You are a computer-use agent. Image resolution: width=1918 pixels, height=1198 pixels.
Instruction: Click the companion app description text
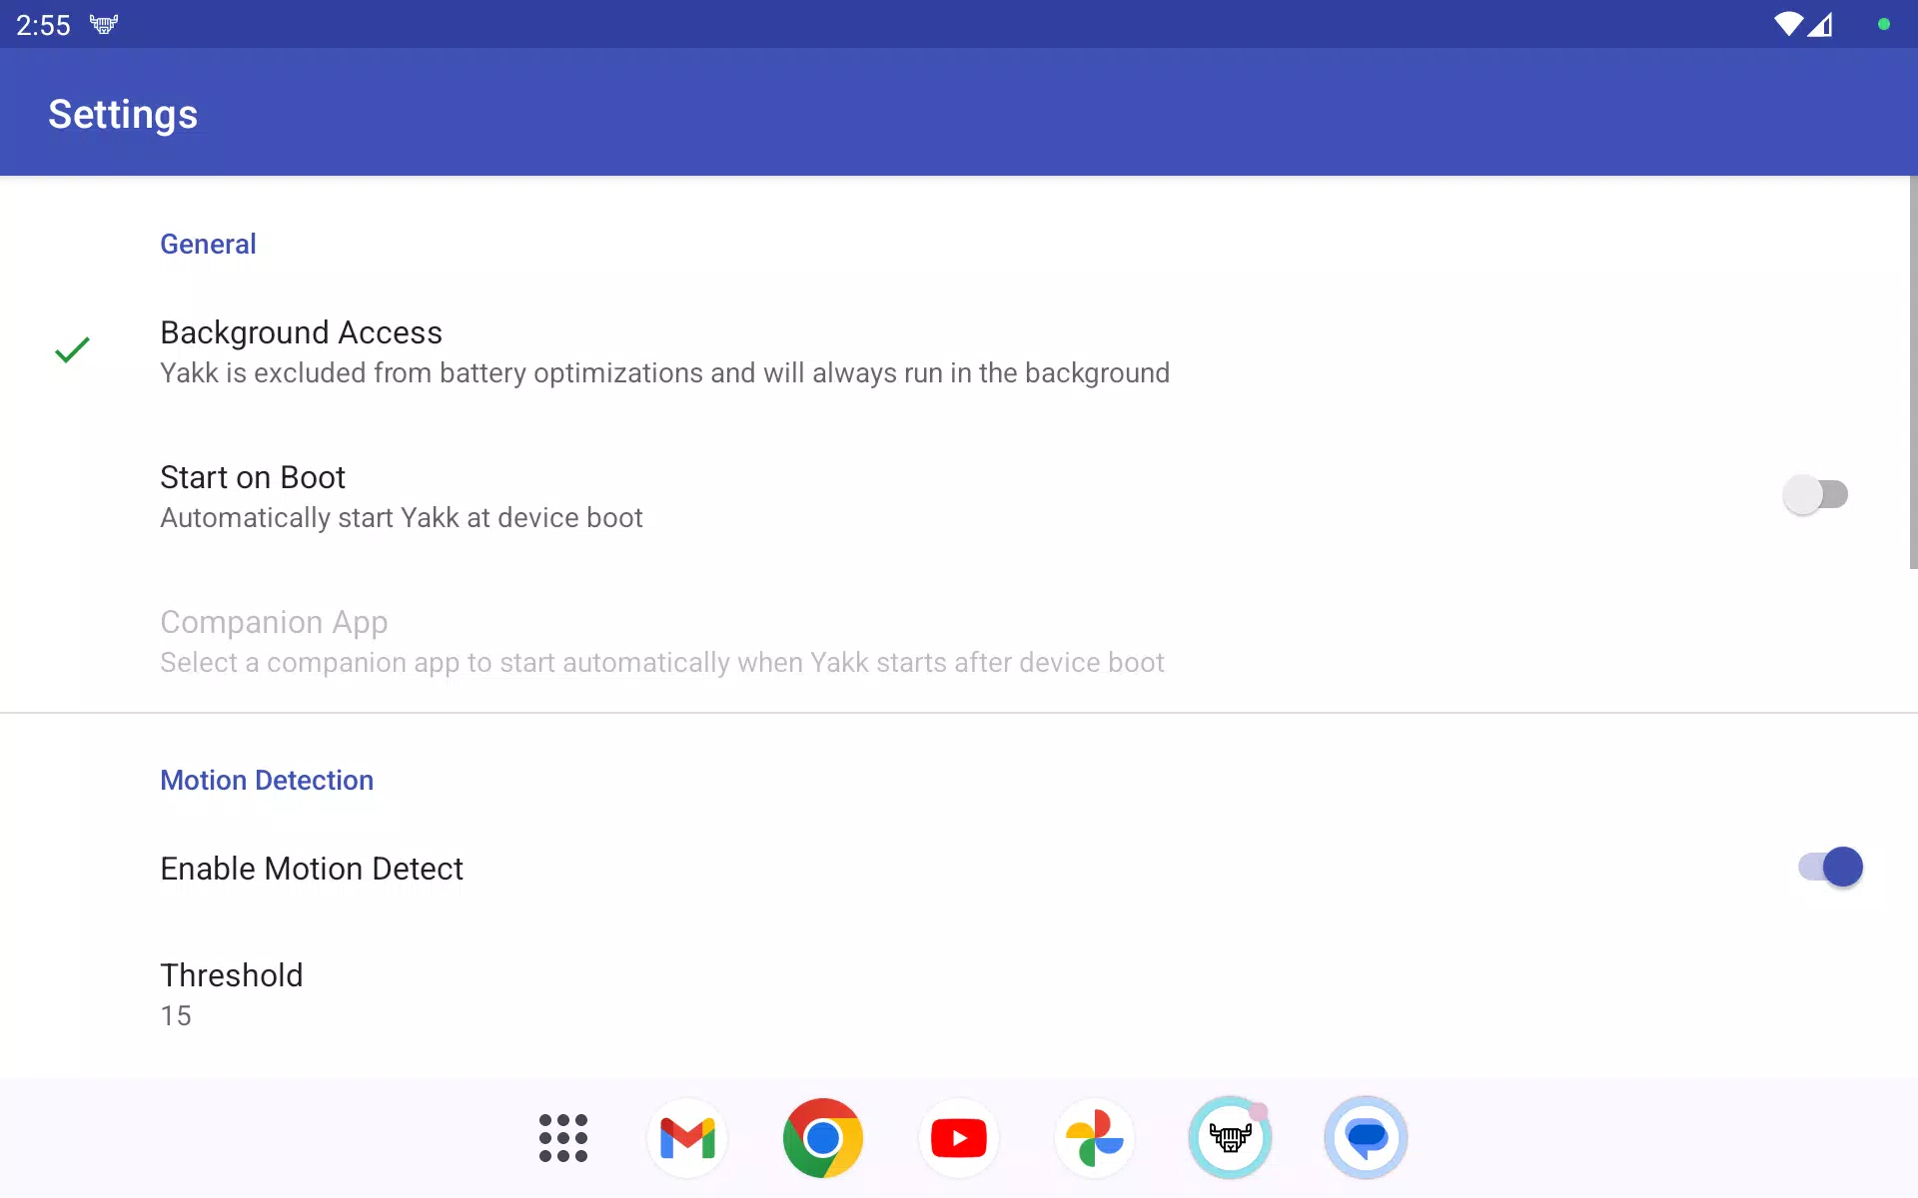tap(662, 662)
